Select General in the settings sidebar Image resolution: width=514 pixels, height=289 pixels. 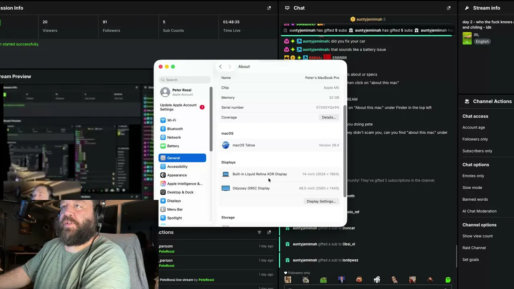182,158
